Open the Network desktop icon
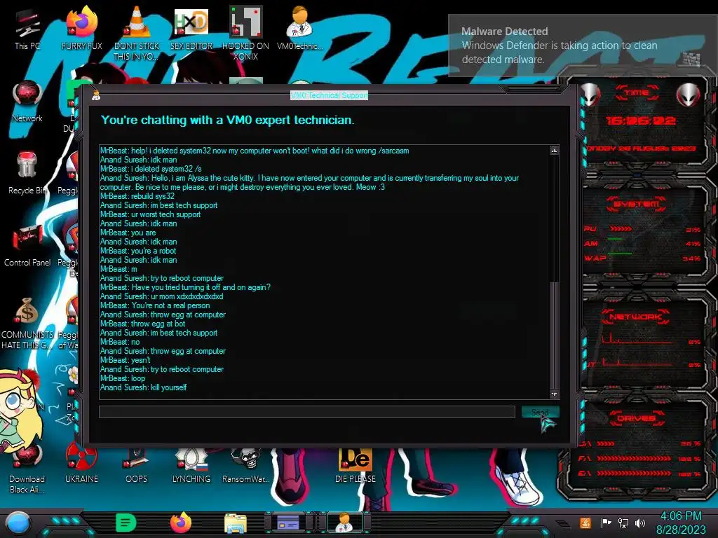This screenshot has height=538, width=718. coord(27,101)
